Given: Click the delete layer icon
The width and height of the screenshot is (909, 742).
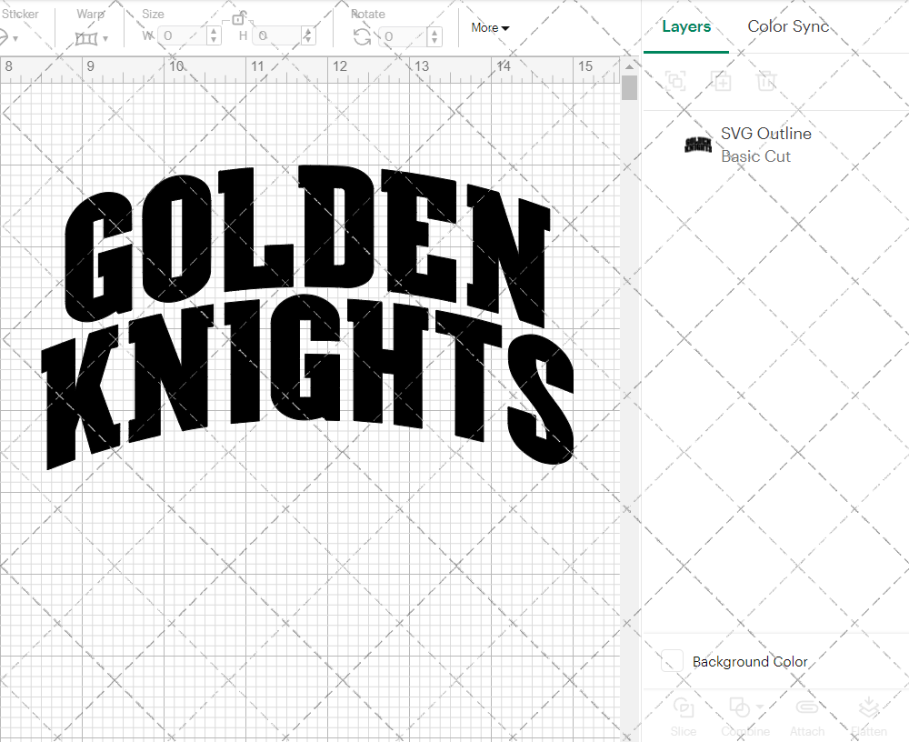Looking at the screenshot, I should point(766,81).
